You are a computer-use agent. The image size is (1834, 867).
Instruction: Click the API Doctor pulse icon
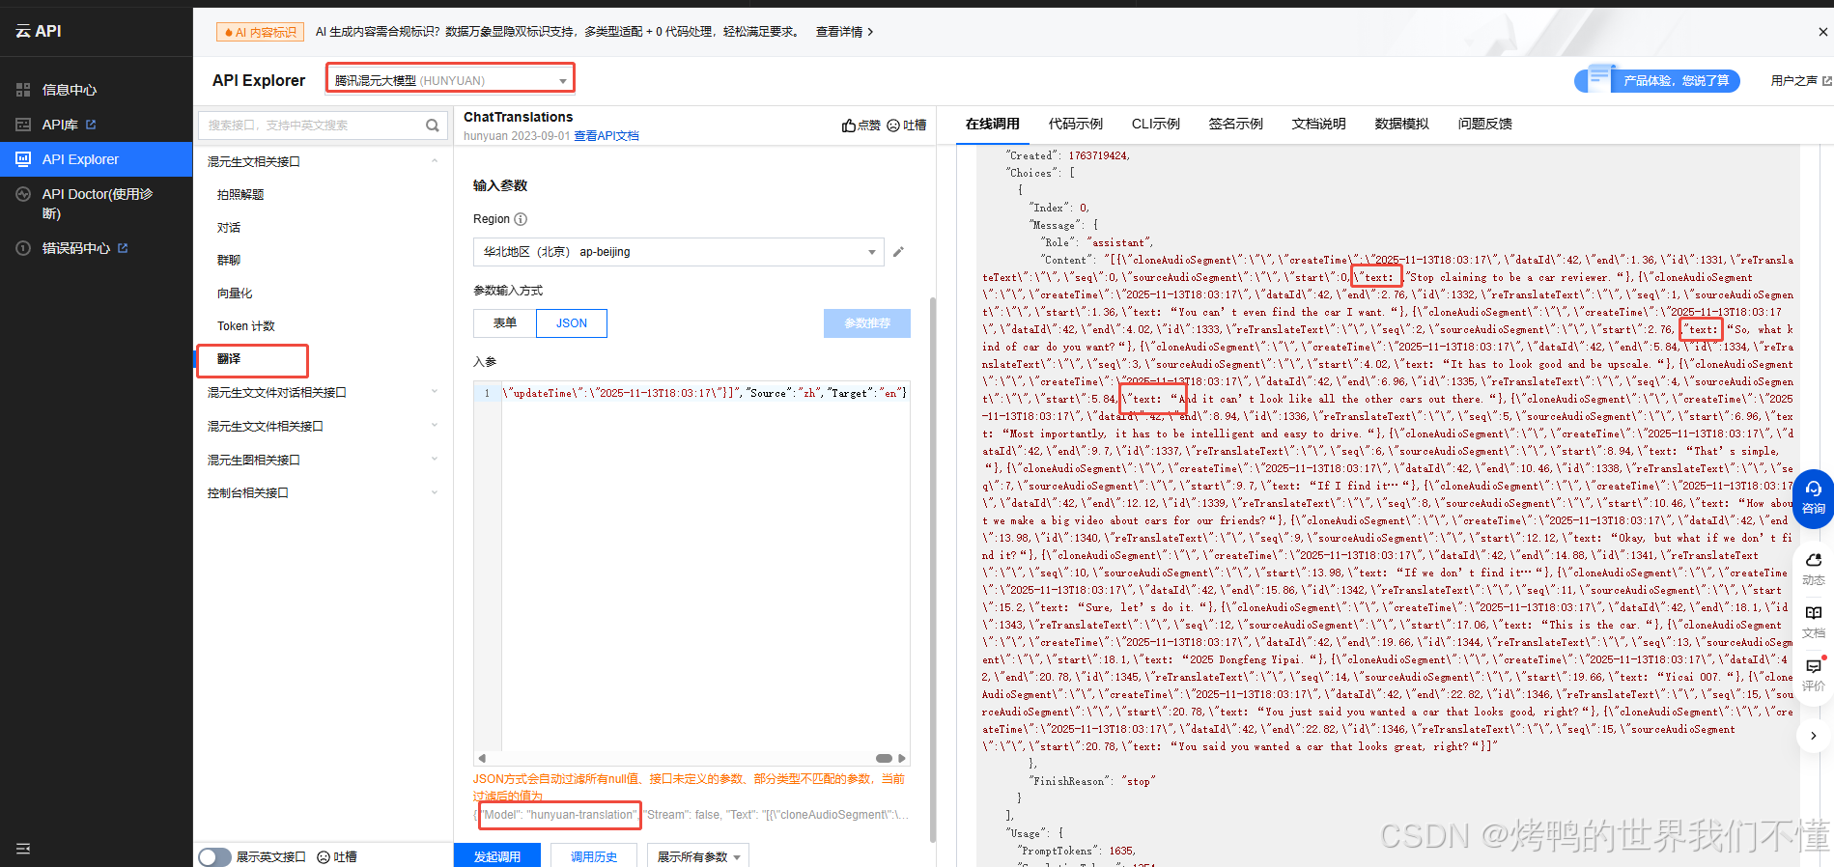pos(23,194)
